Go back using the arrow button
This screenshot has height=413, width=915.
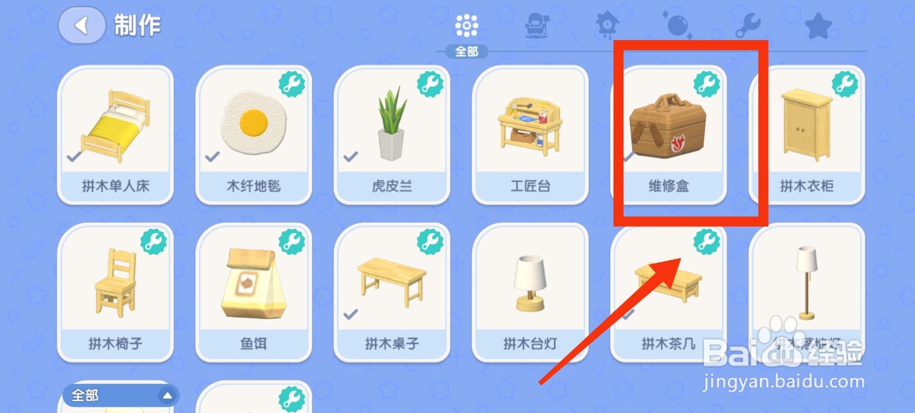pos(82,25)
